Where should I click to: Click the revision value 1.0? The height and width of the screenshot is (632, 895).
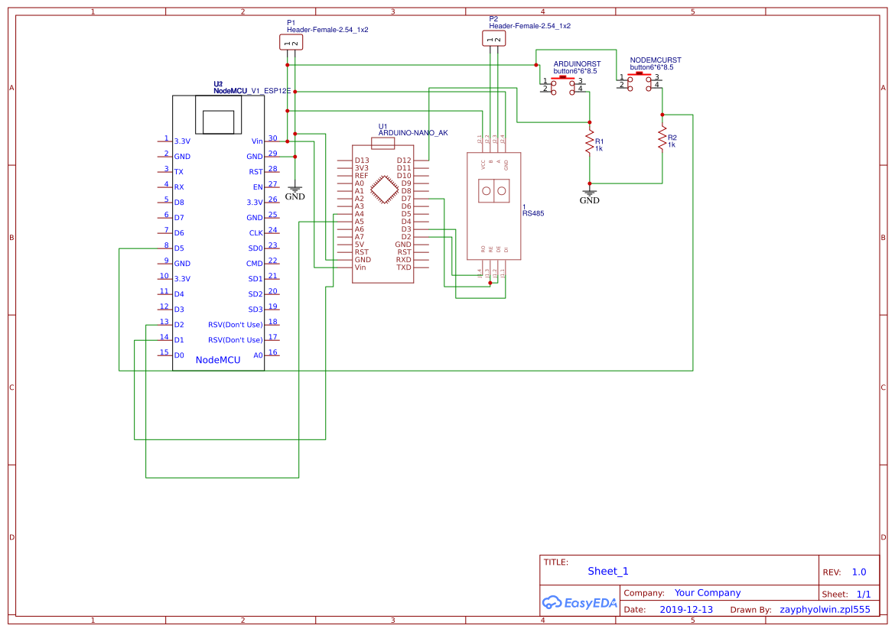coord(859,571)
